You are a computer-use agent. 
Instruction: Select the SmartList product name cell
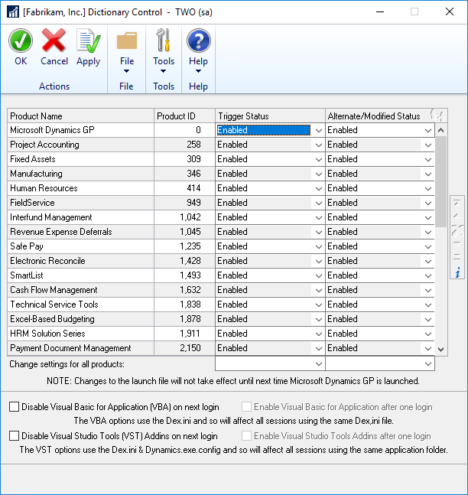pyautogui.click(x=81, y=275)
